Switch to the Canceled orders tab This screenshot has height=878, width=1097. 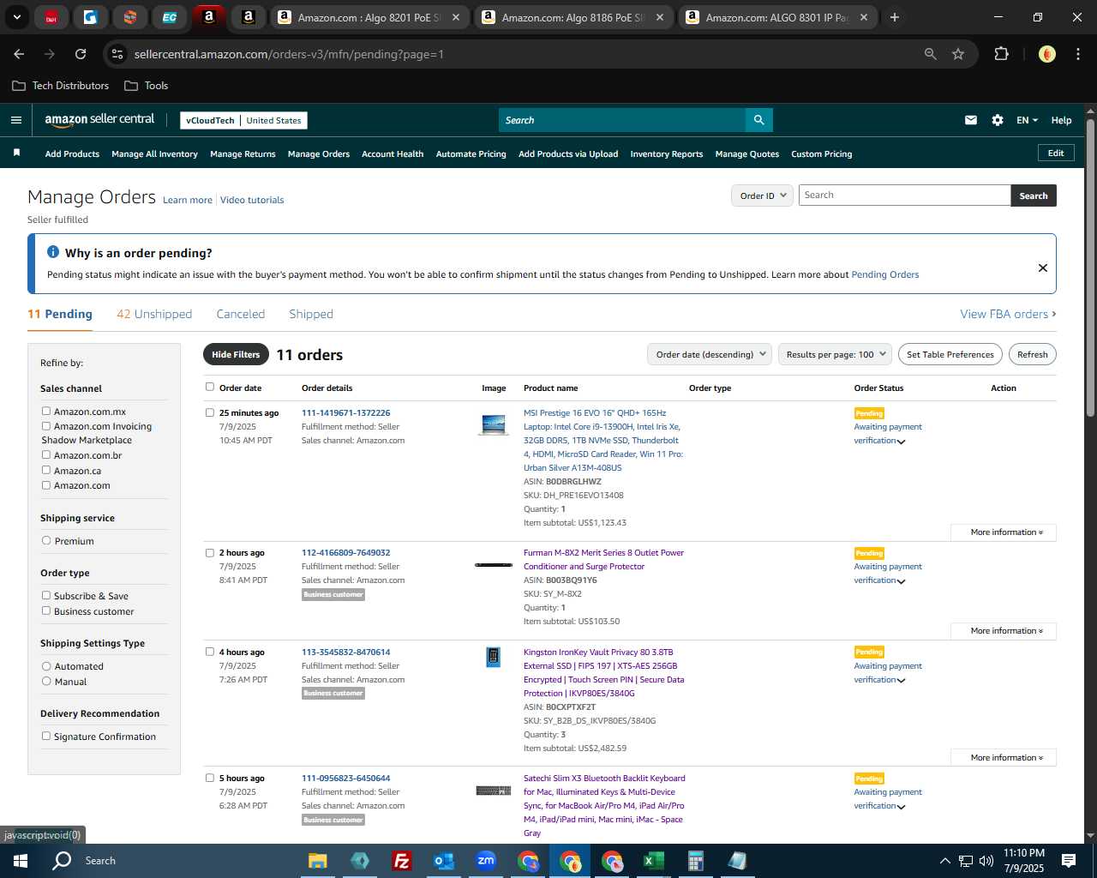click(x=241, y=314)
